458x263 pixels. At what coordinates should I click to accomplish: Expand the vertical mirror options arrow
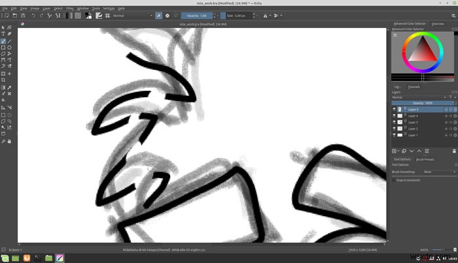[281, 16]
